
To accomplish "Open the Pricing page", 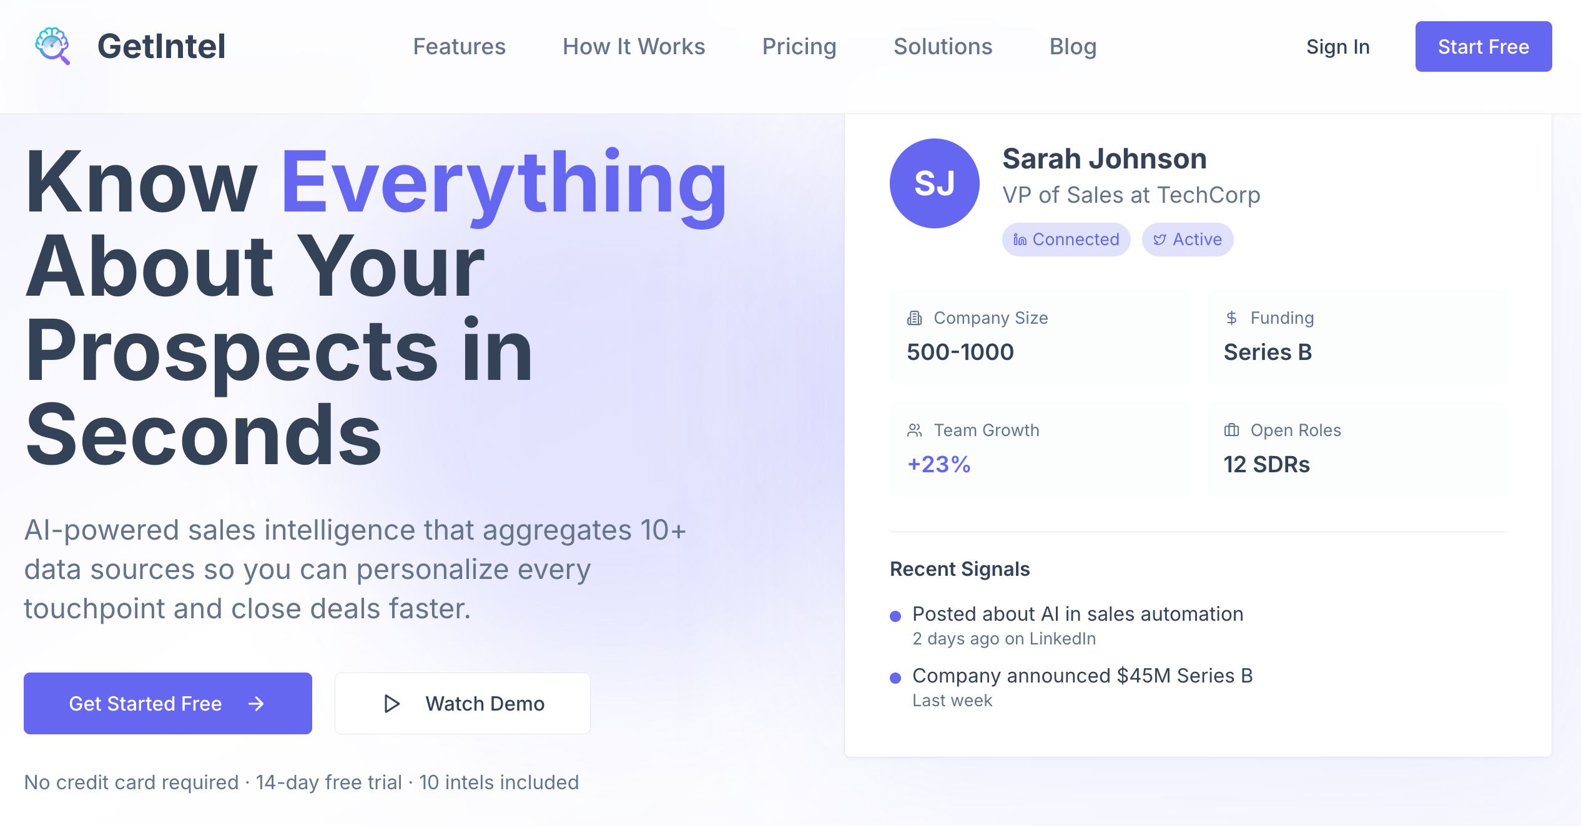I will 799,47.
